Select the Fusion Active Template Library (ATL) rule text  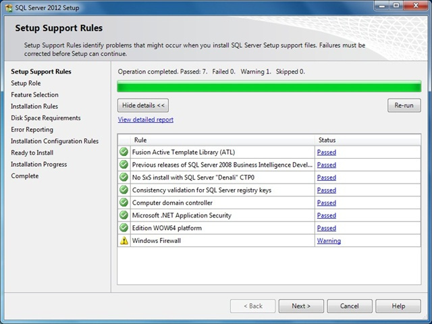184,152
